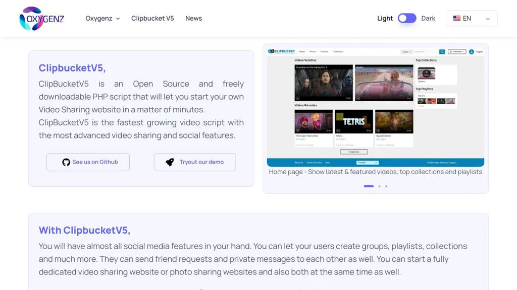Click the user avatar icon in the ClipBucket preview

(472, 51)
